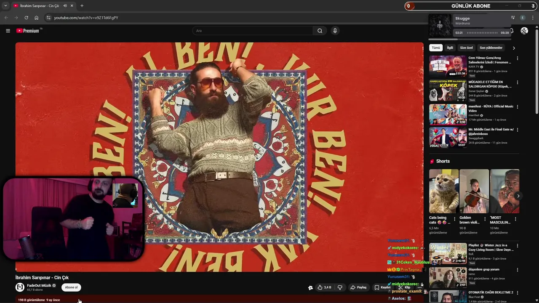539x303 pixels.
Task: Open manifest - RÜYA music video title
Action: coord(491,109)
